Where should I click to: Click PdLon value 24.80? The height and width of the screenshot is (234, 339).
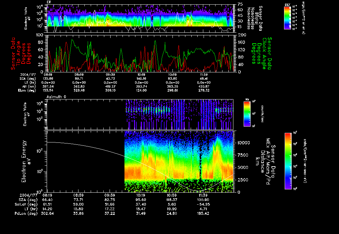coord(172,213)
